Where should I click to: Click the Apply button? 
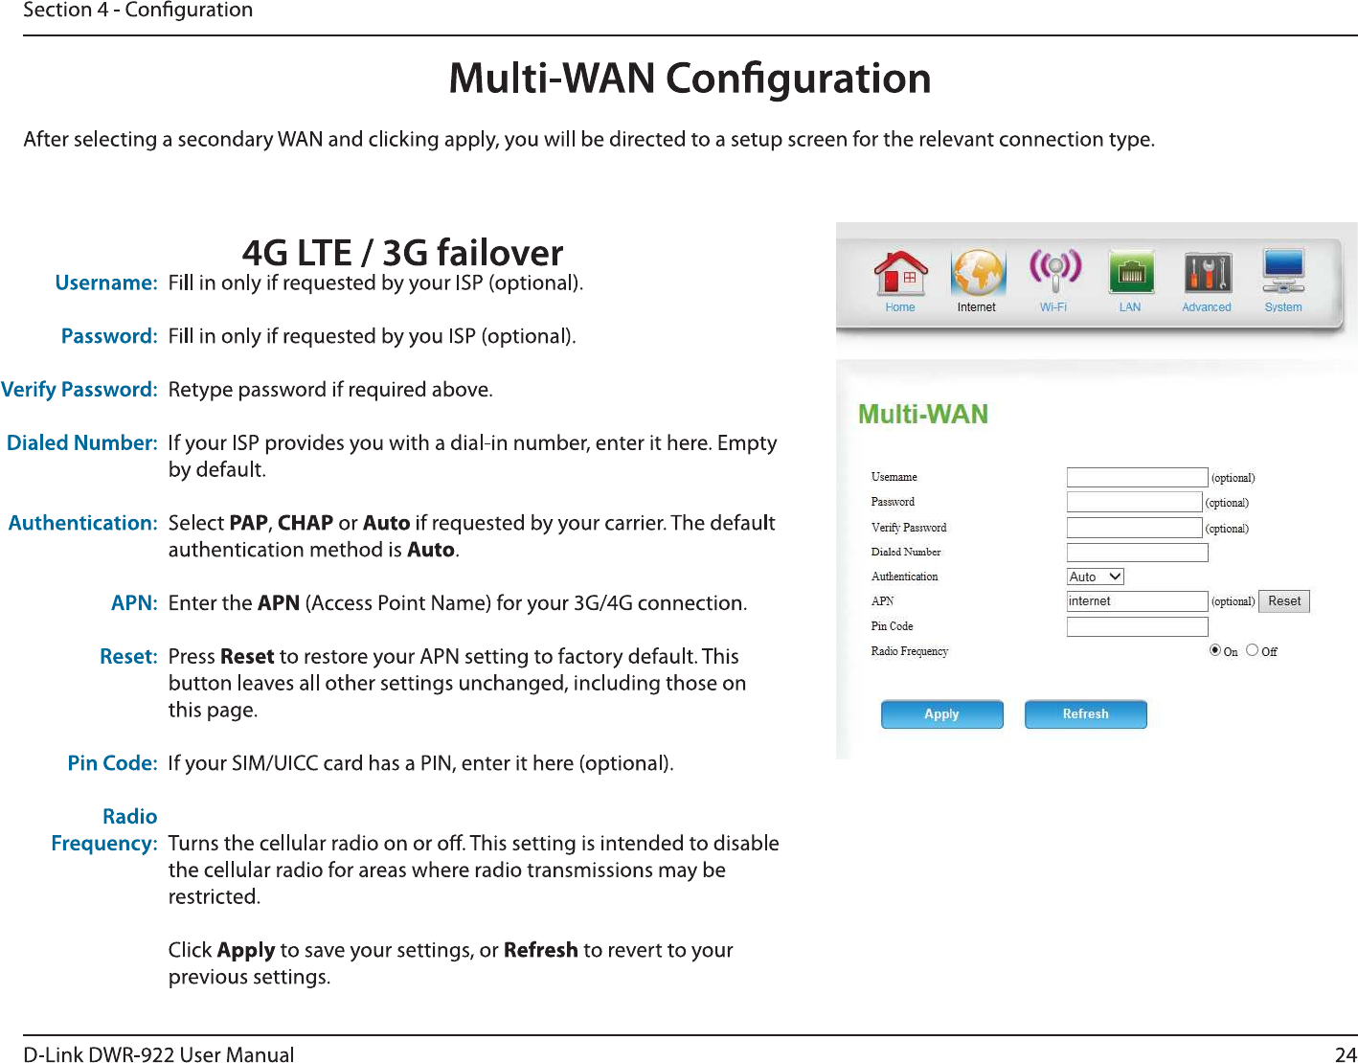[941, 714]
